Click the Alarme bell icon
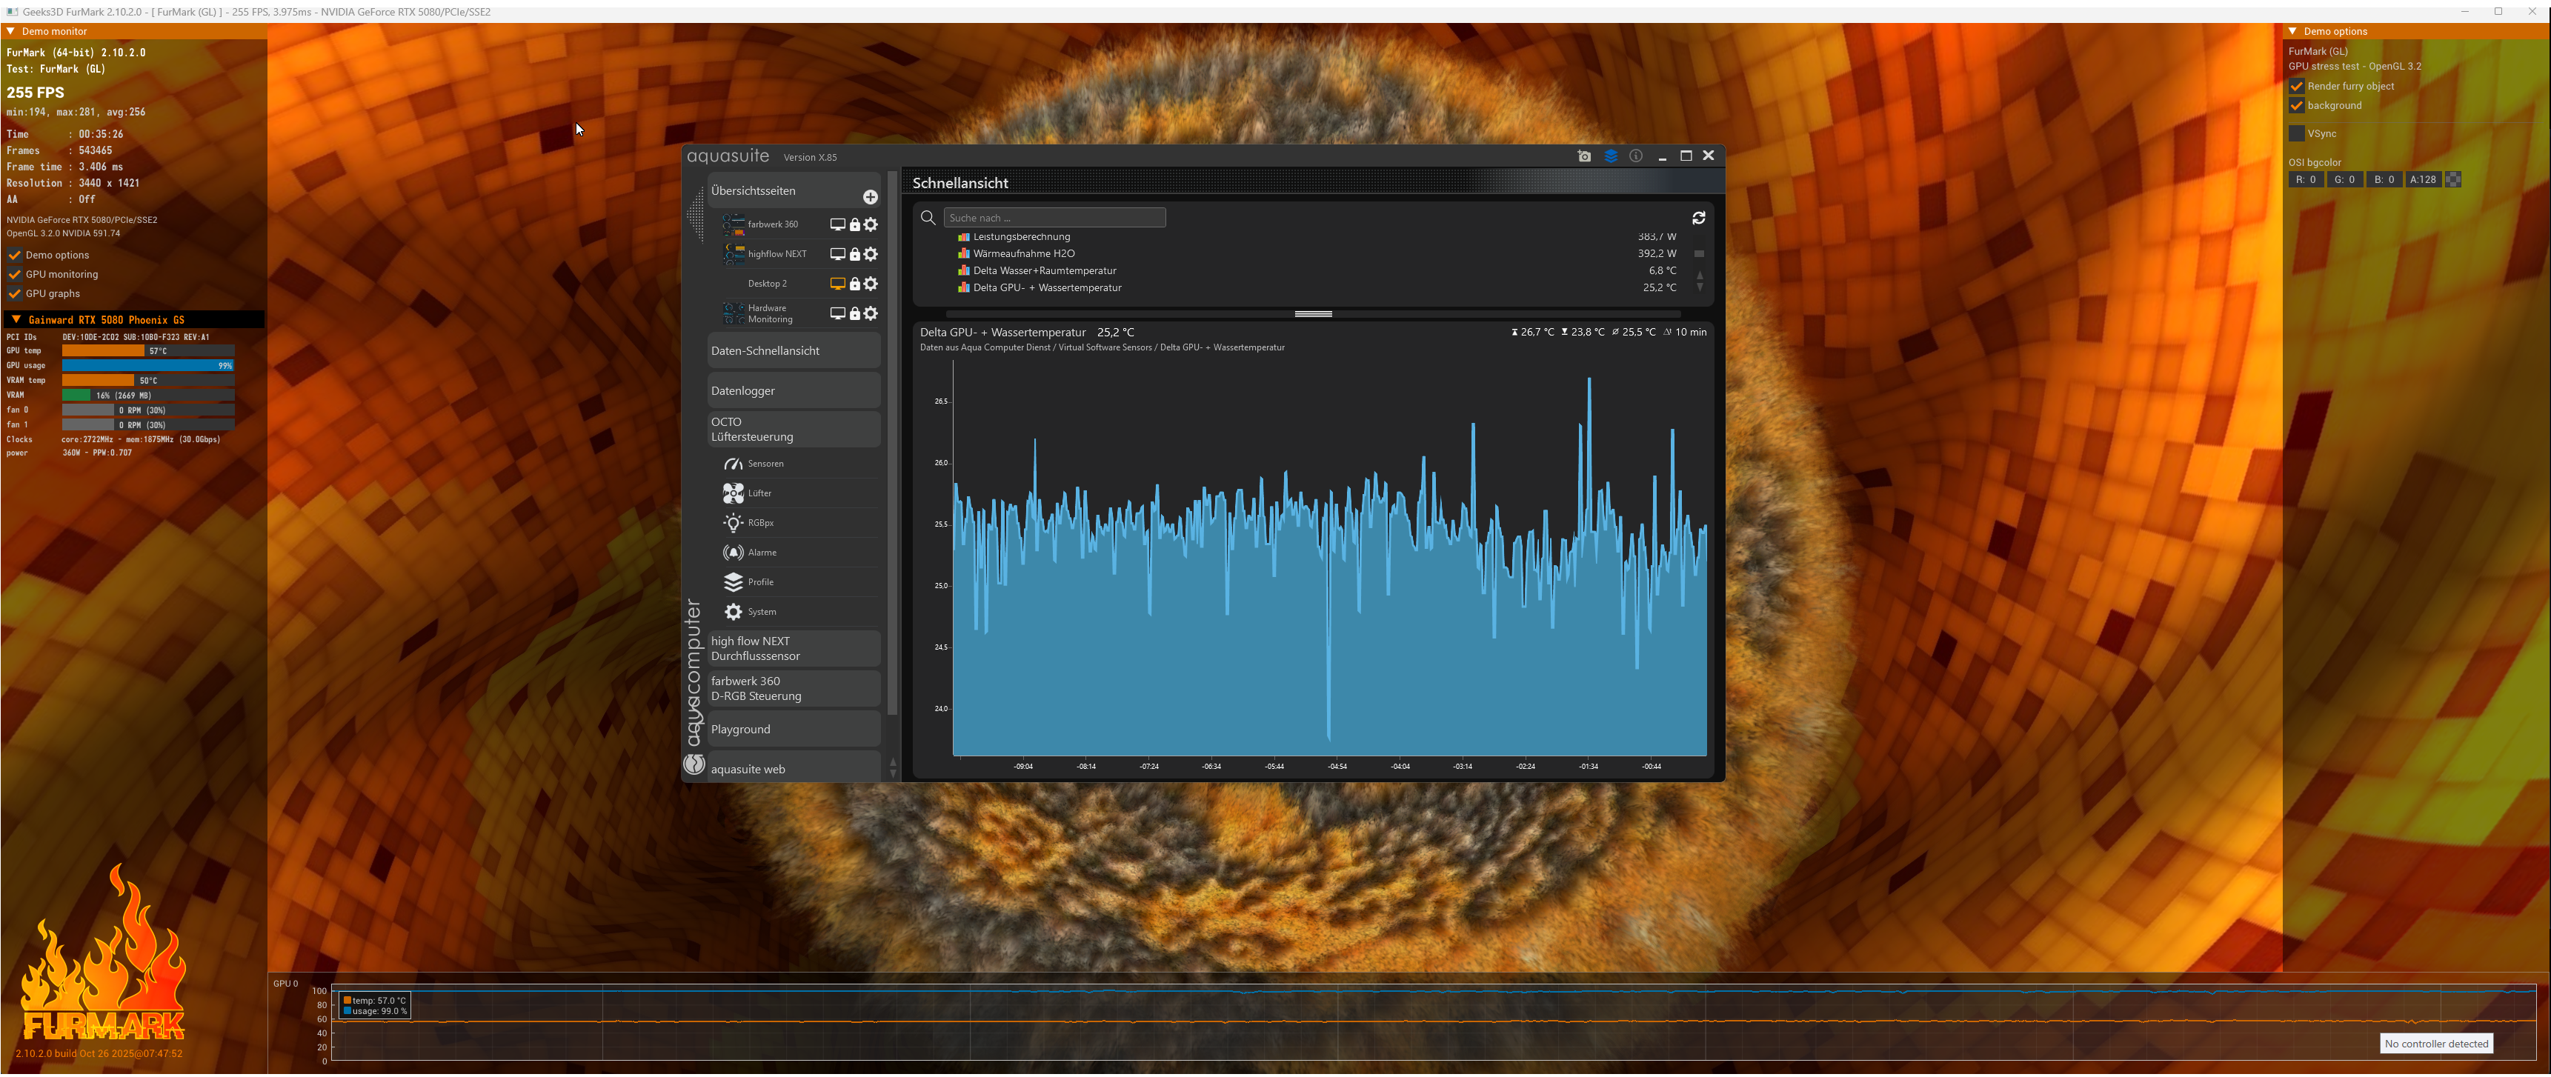Viewport: 2551px width, 1077px height. [733, 553]
